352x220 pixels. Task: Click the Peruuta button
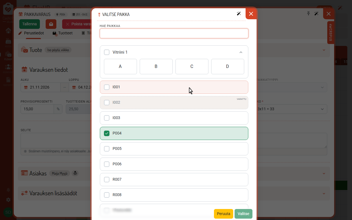pos(224,214)
